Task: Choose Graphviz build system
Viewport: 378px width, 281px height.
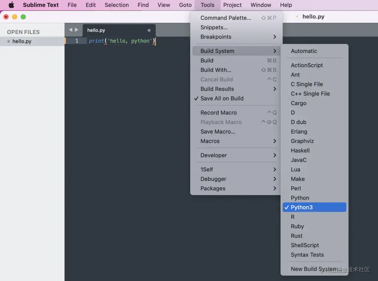Action: pos(314,141)
